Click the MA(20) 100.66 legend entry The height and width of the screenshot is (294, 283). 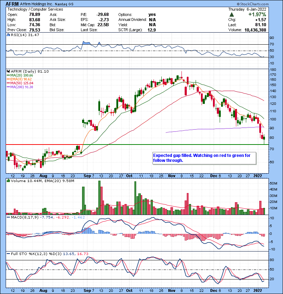(20, 75)
